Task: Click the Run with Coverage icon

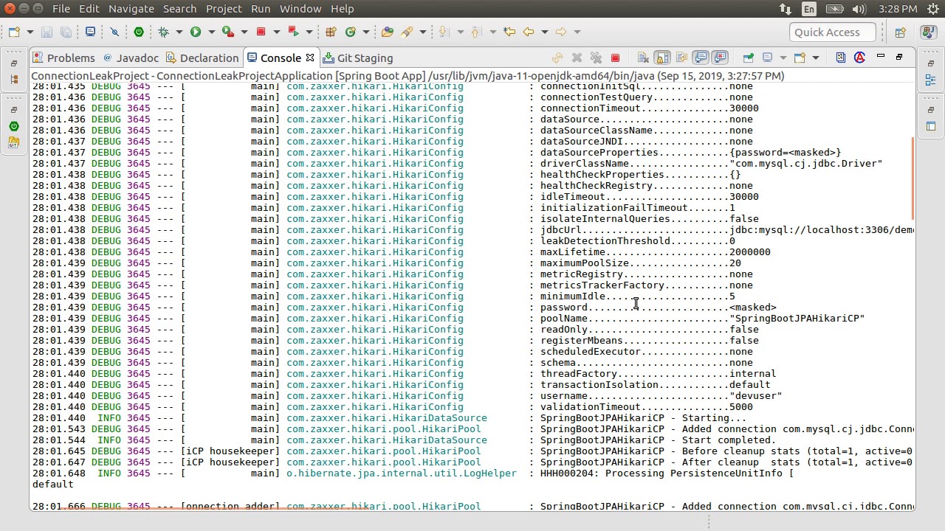Action: coord(228,32)
